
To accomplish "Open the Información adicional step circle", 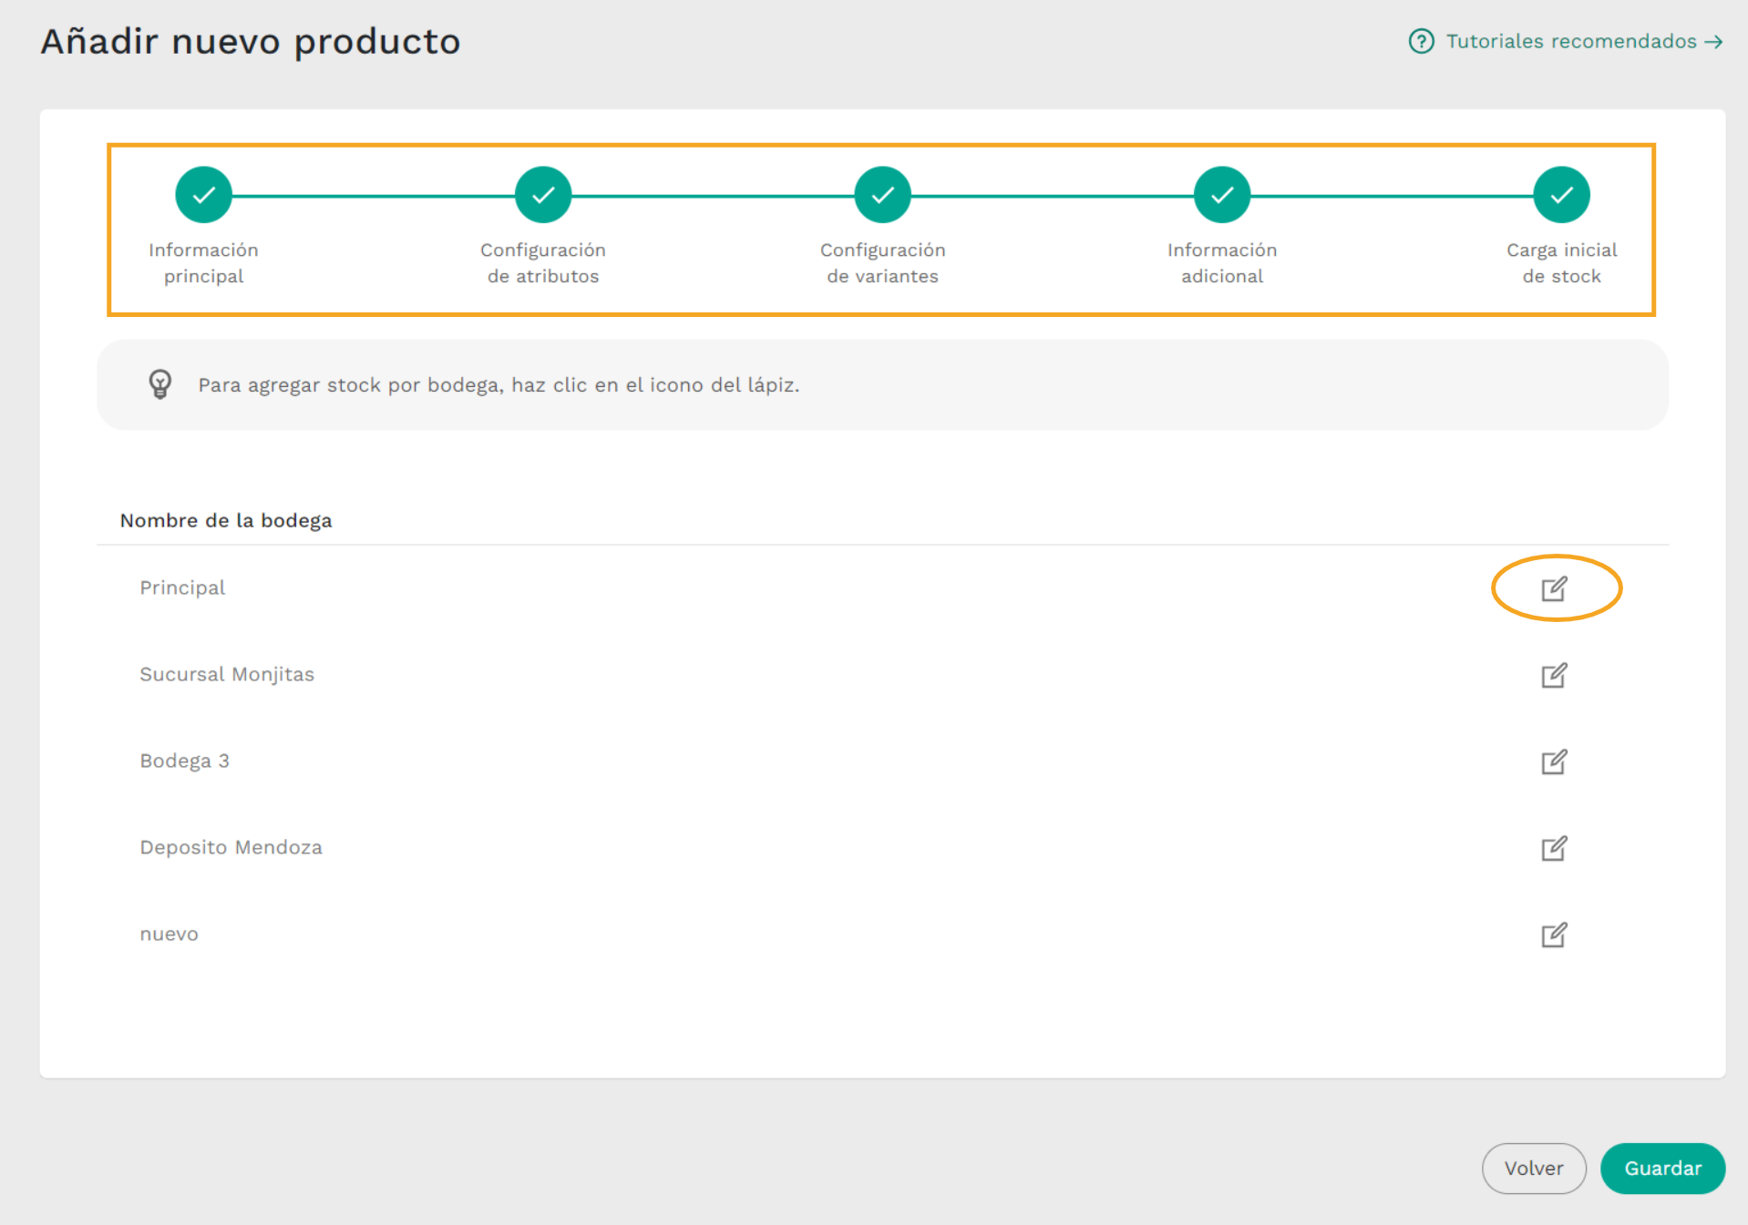I will click(1222, 195).
